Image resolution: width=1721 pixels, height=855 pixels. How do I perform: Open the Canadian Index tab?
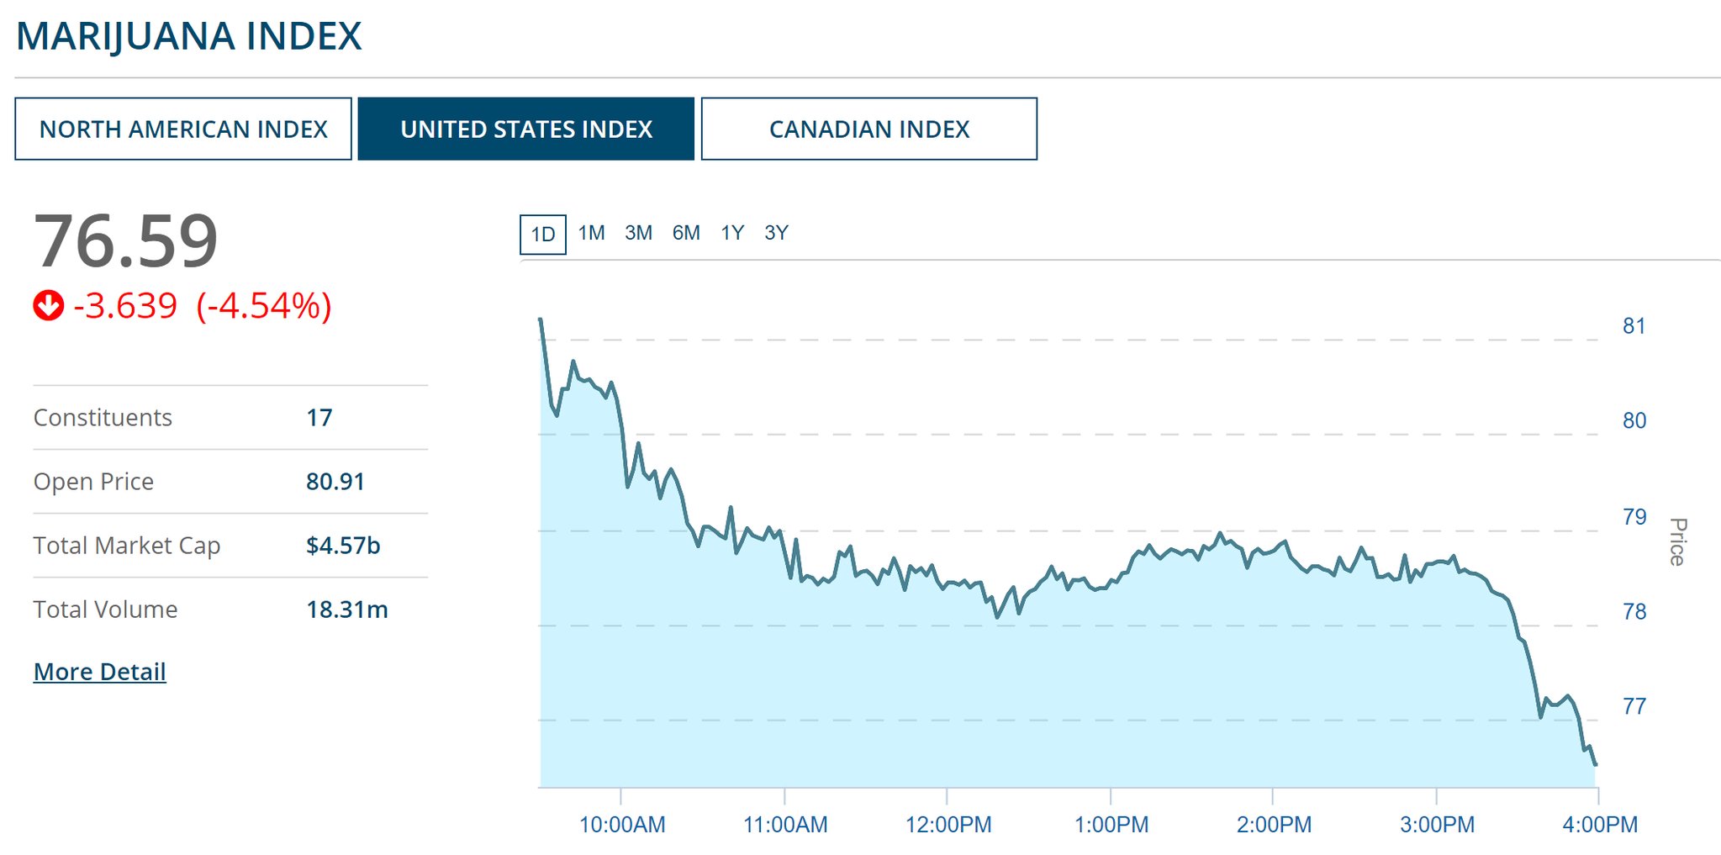coord(868,129)
